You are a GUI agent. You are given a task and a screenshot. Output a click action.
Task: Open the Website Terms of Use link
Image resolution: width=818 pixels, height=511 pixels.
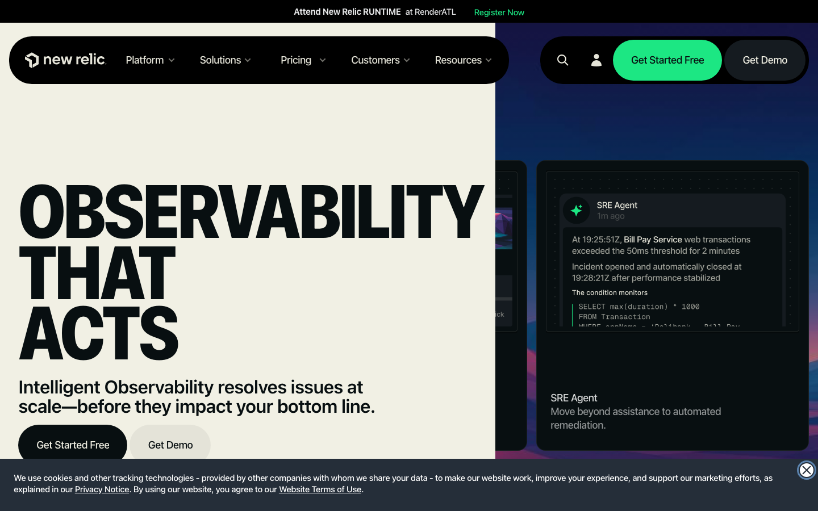coord(320,489)
